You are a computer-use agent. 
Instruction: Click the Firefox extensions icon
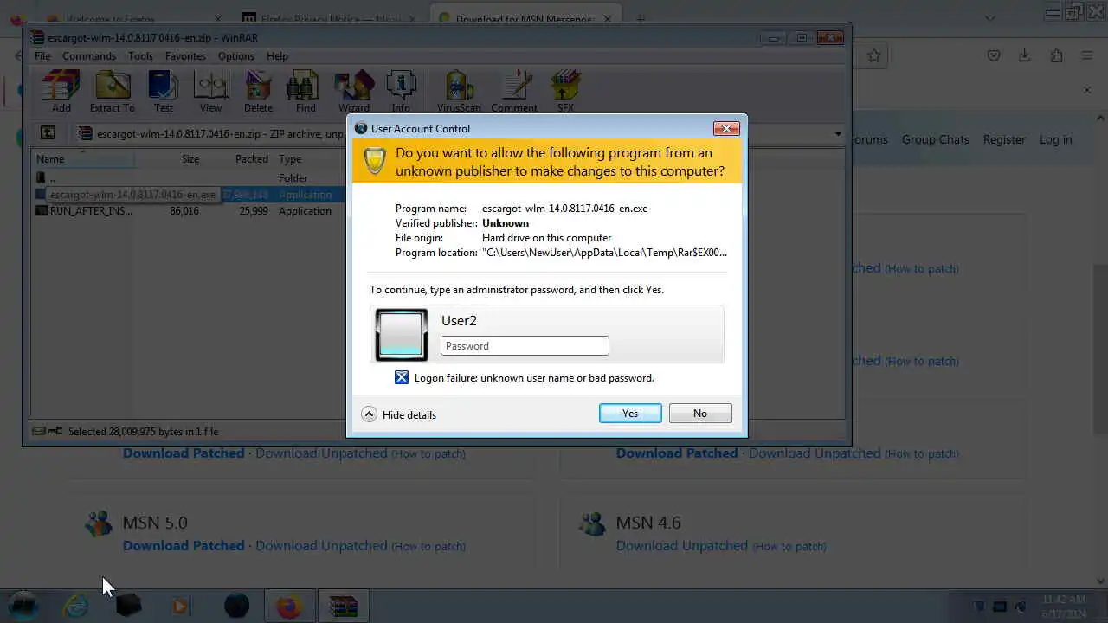point(1056,55)
